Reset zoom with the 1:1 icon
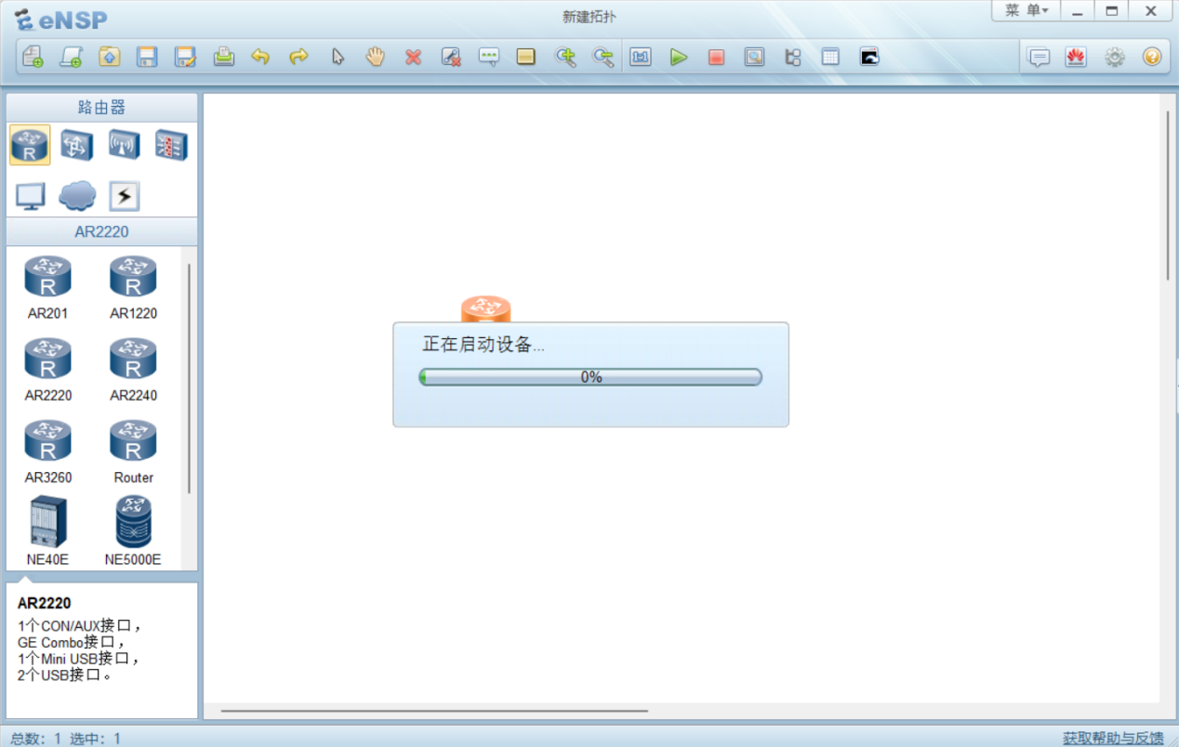This screenshot has height=747, width=1179. [641, 57]
